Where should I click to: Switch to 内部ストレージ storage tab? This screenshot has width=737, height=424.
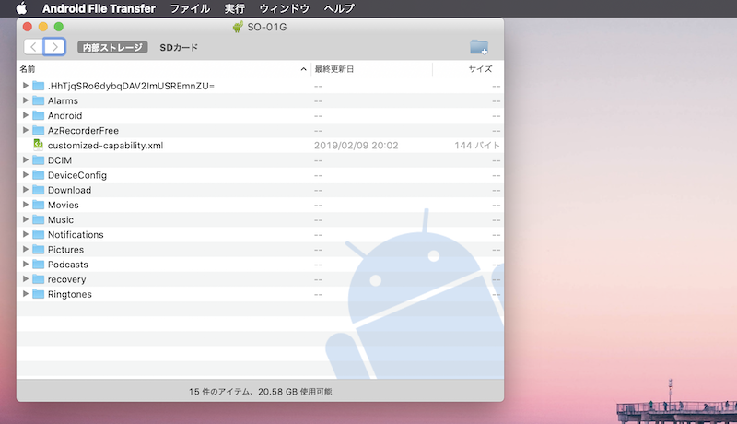[113, 47]
